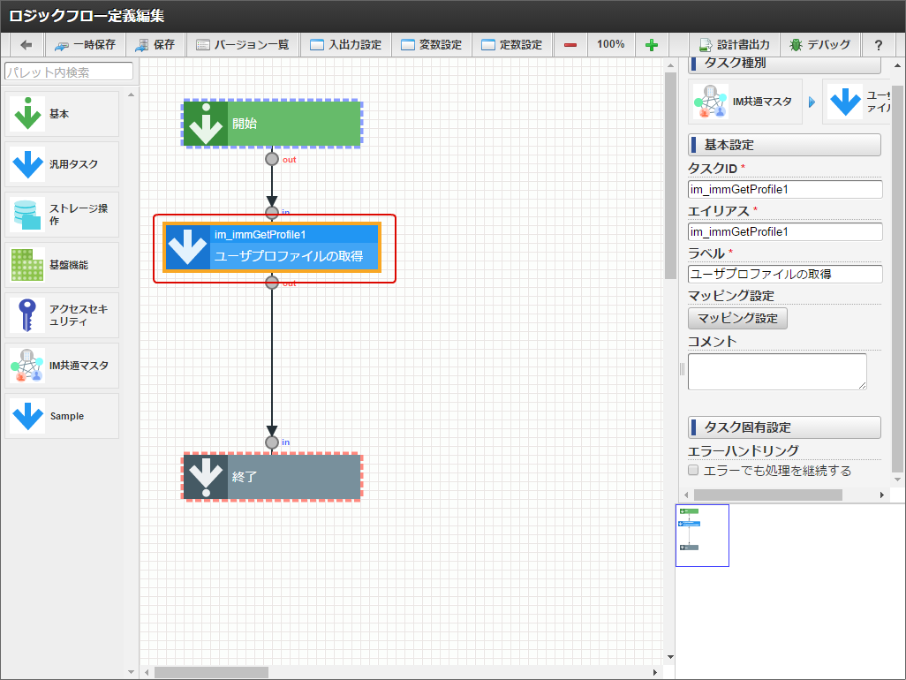Select the im_immGetProfile1 task node
This screenshot has height=680, width=906.
pyautogui.click(x=272, y=247)
